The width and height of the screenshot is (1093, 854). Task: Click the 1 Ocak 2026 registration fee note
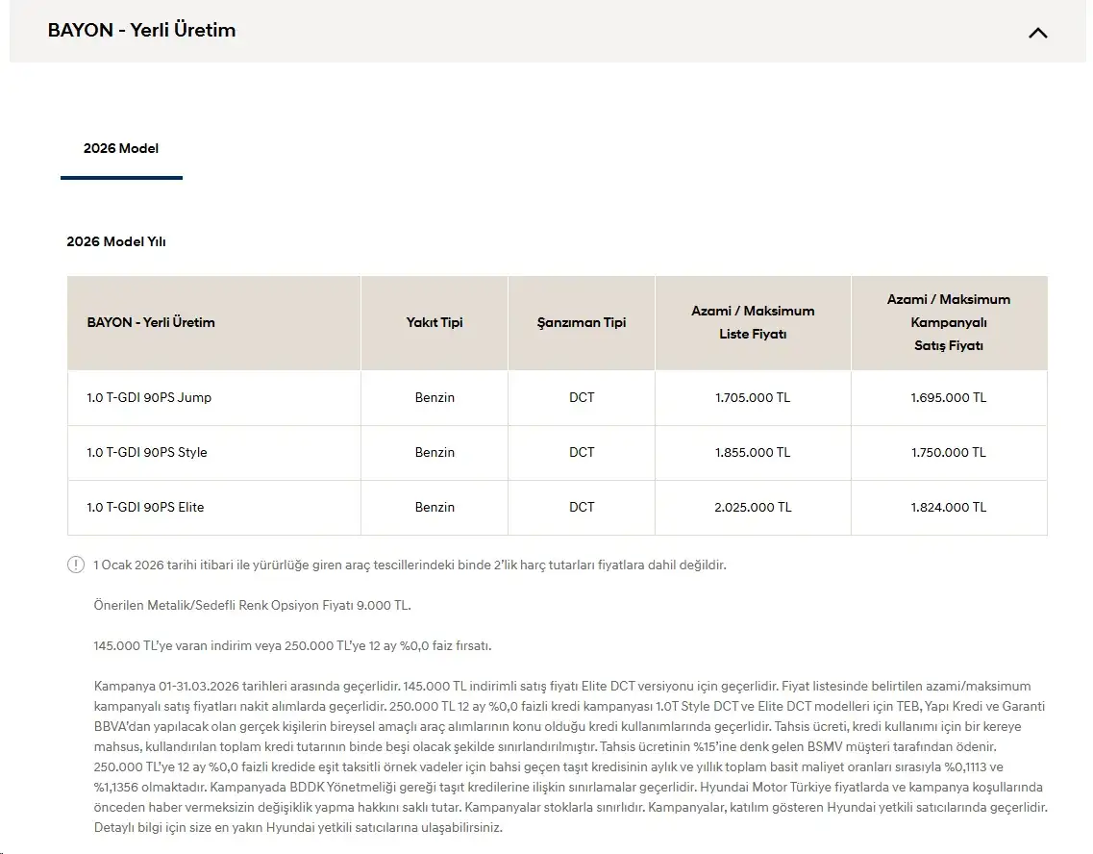(410, 565)
